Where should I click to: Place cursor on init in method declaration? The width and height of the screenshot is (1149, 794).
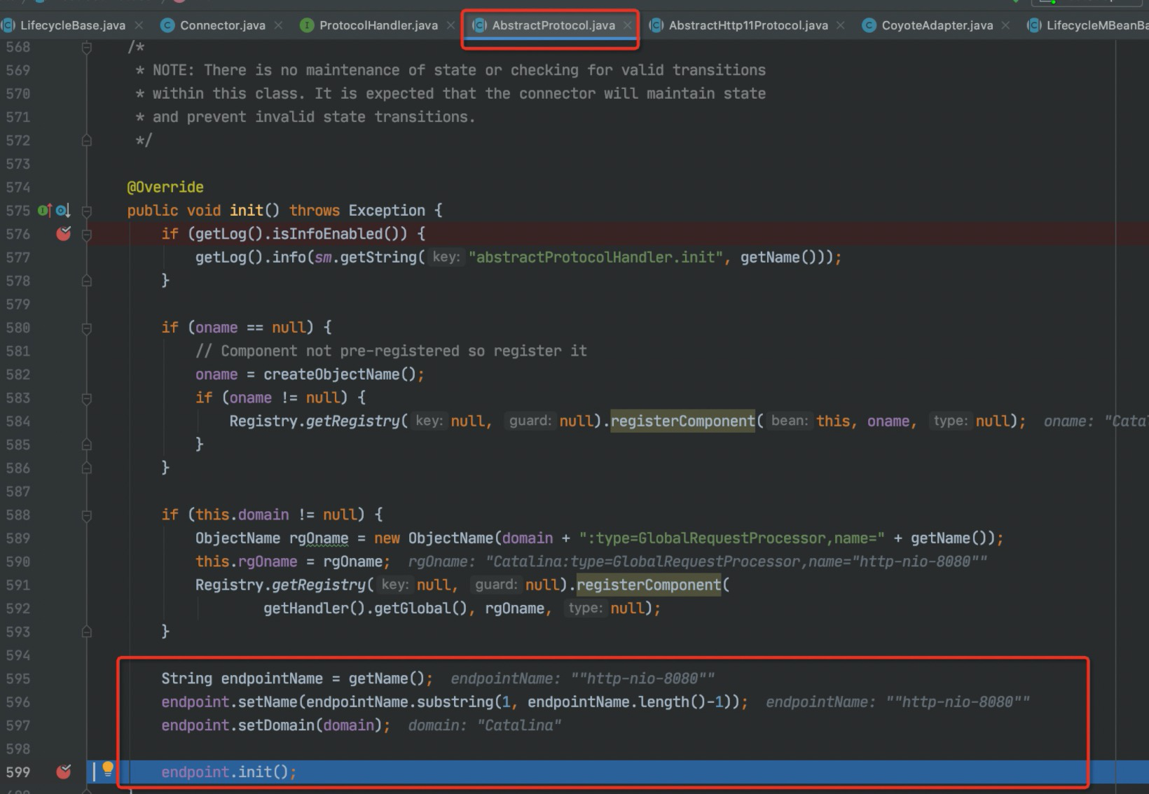pos(246,210)
